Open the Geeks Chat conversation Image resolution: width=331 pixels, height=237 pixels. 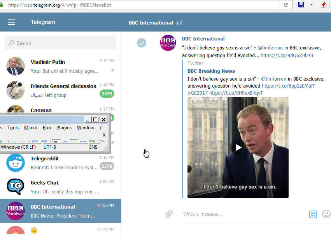point(61,187)
